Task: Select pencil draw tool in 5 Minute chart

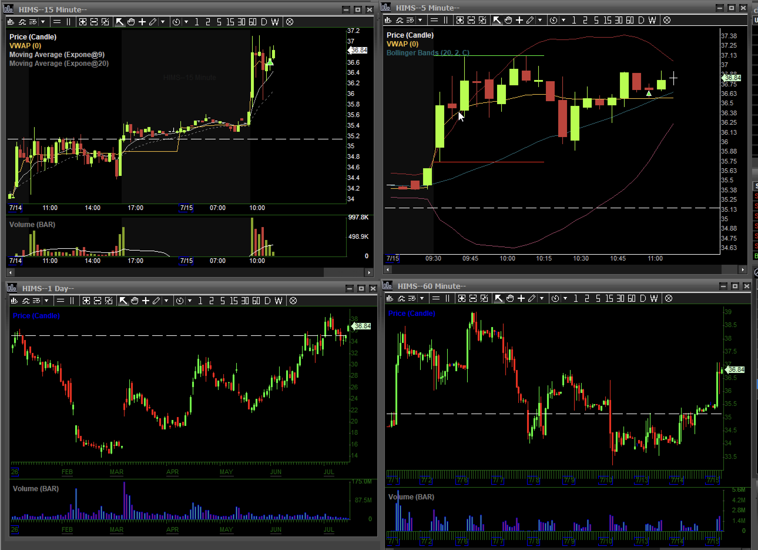Action: pos(530,20)
